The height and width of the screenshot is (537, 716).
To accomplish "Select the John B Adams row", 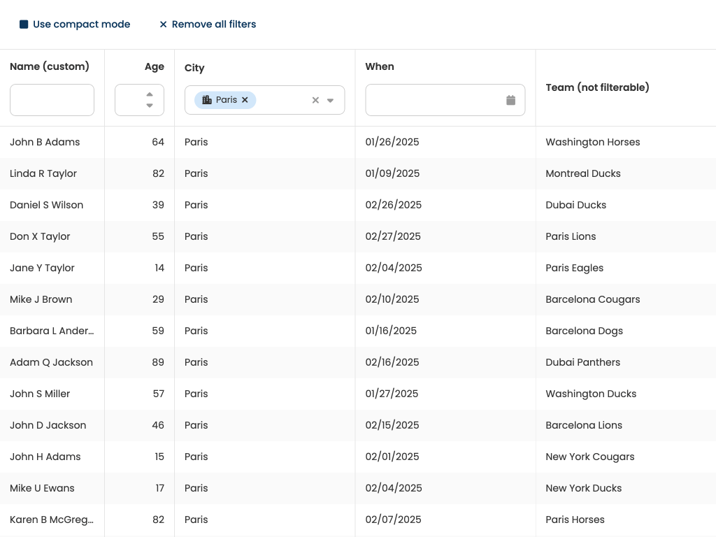I will pyautogui.click(x=45, y=142).
